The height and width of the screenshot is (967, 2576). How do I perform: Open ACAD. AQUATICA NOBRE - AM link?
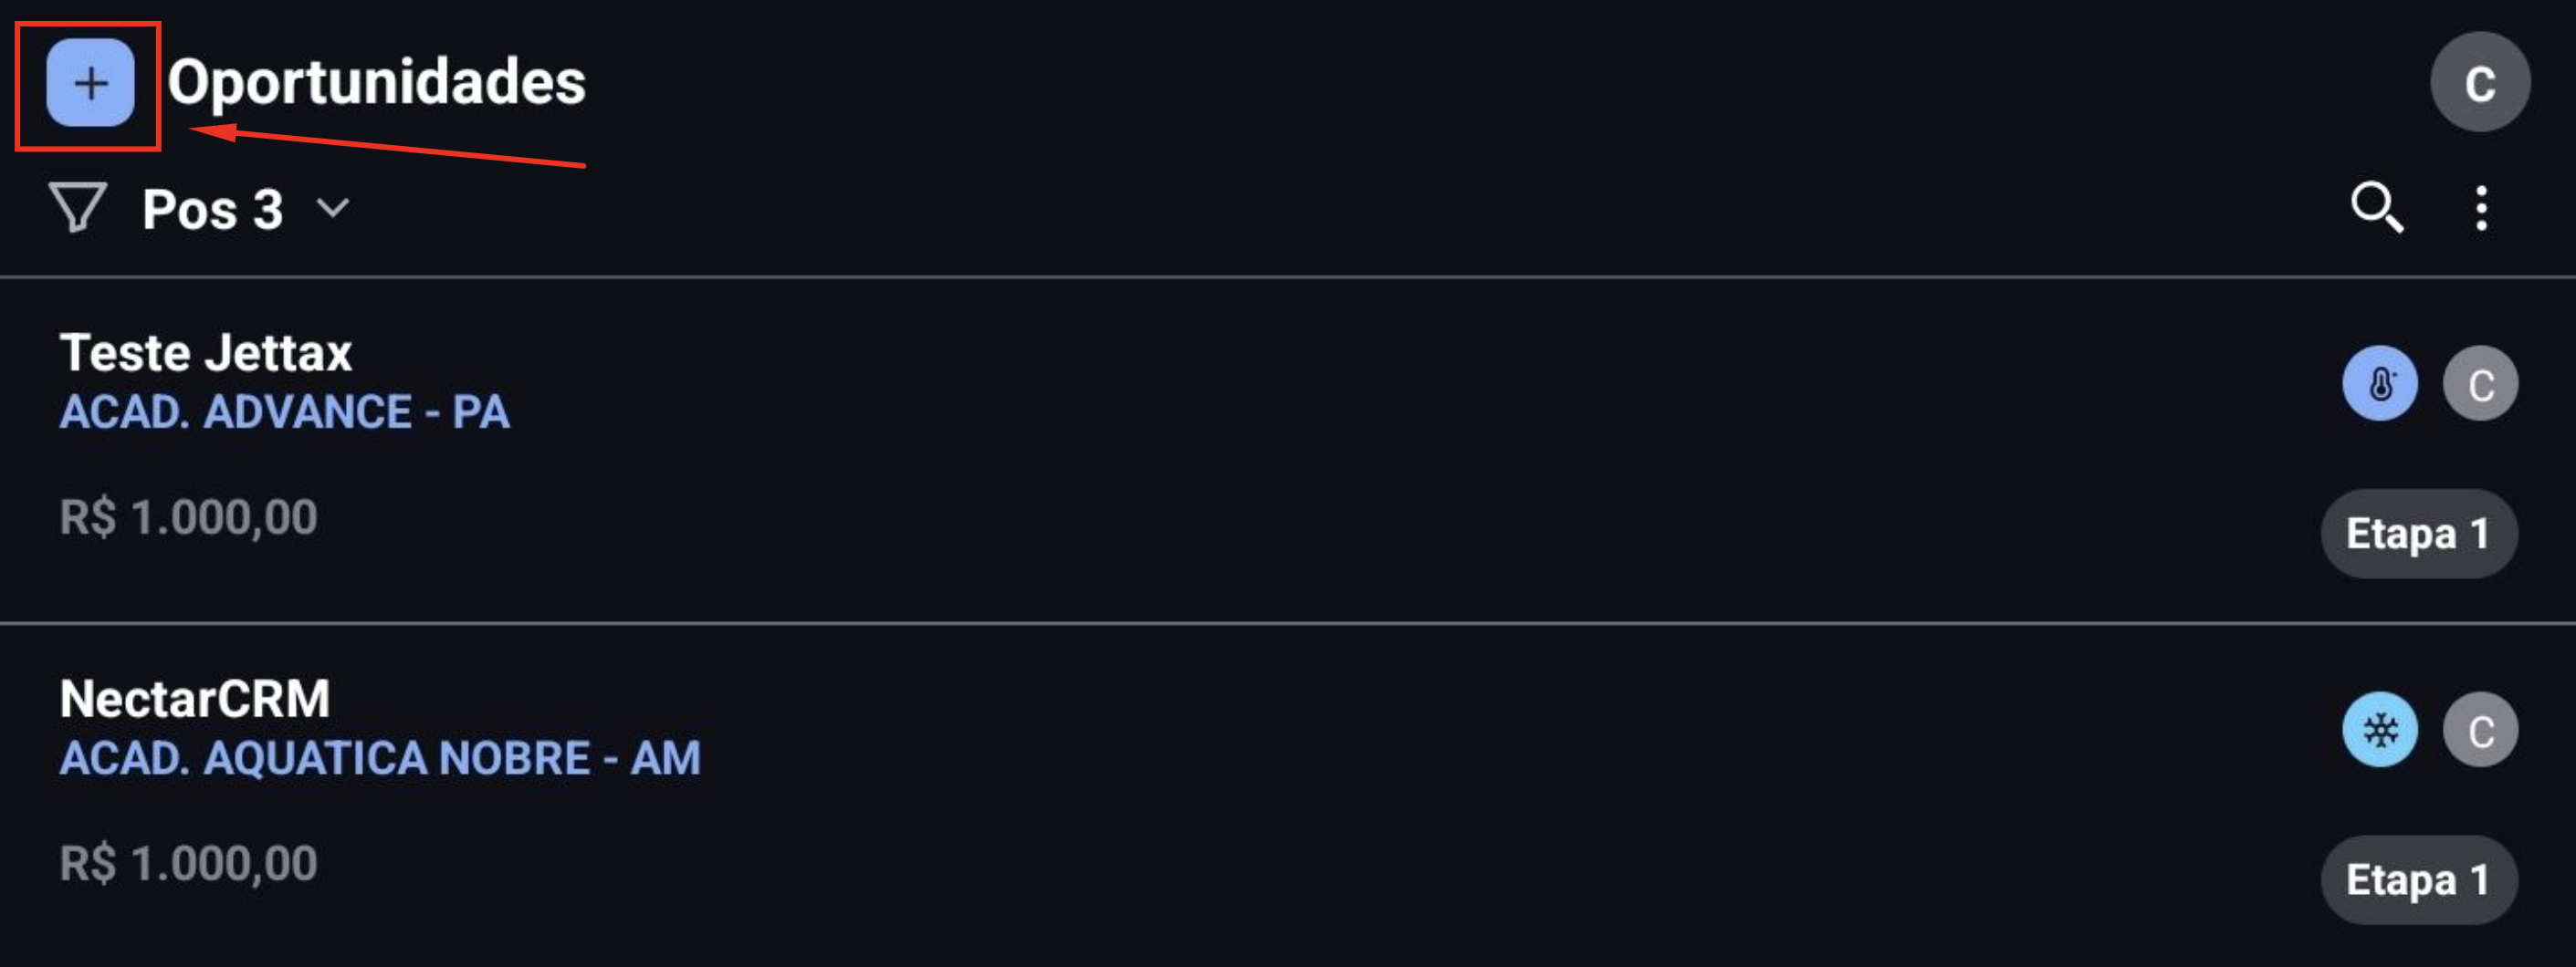click(380, 758)
